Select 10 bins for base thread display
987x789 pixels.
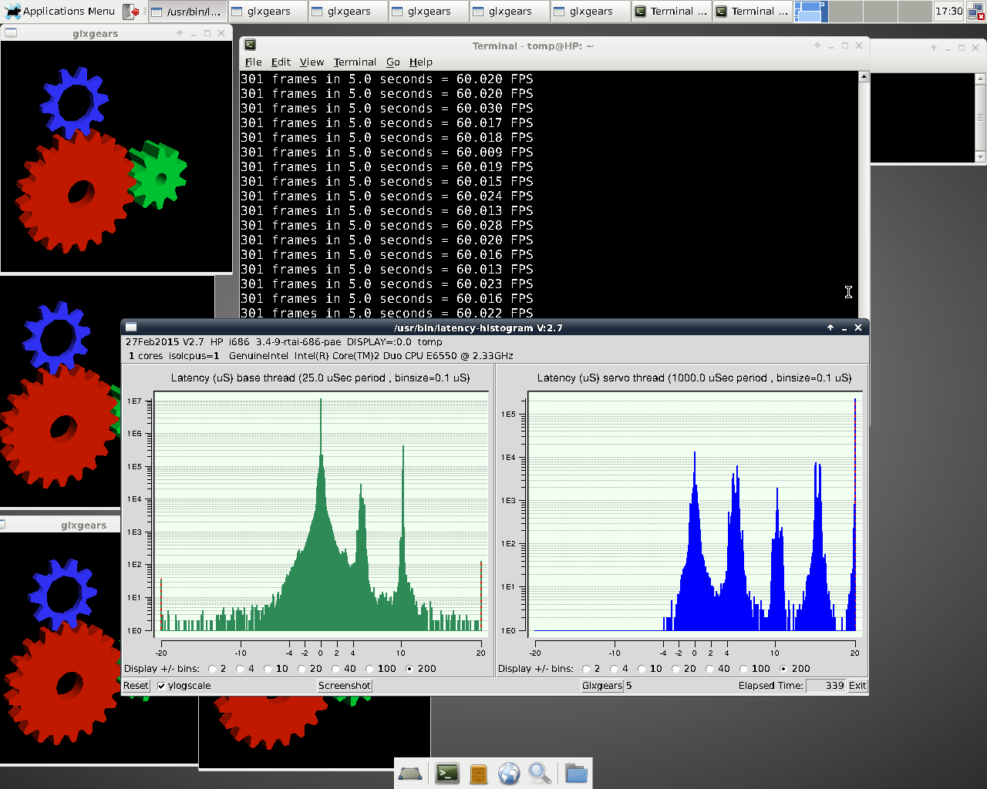tap(268, 669)
